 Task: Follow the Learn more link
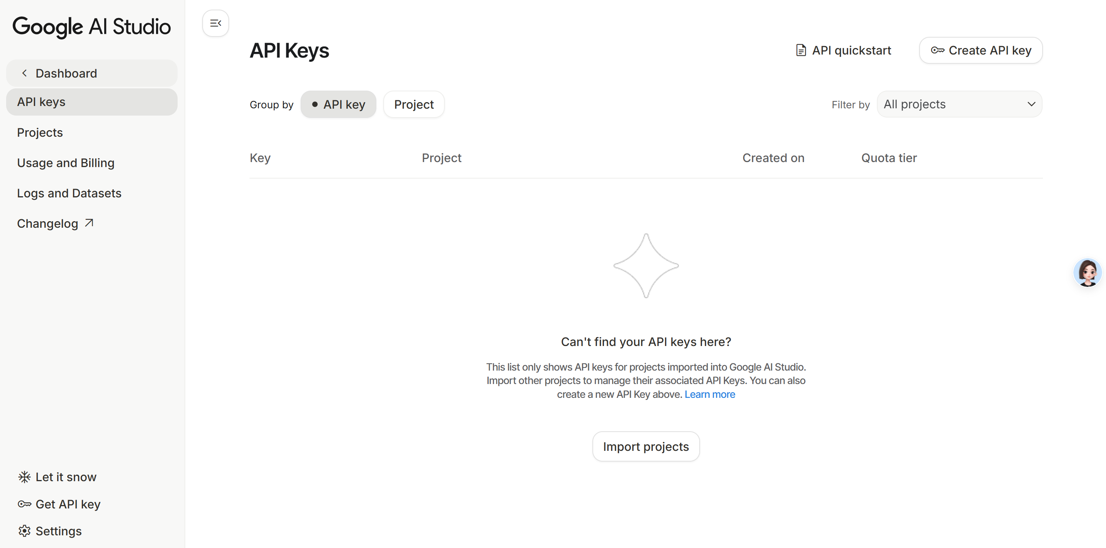[x=709, y=394]
